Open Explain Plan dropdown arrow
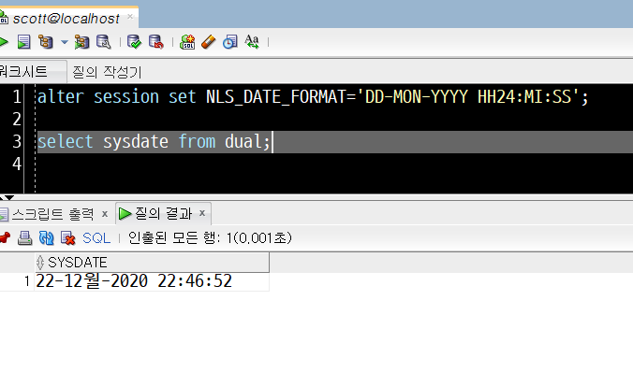633x372 pixels. pos(65,41)
